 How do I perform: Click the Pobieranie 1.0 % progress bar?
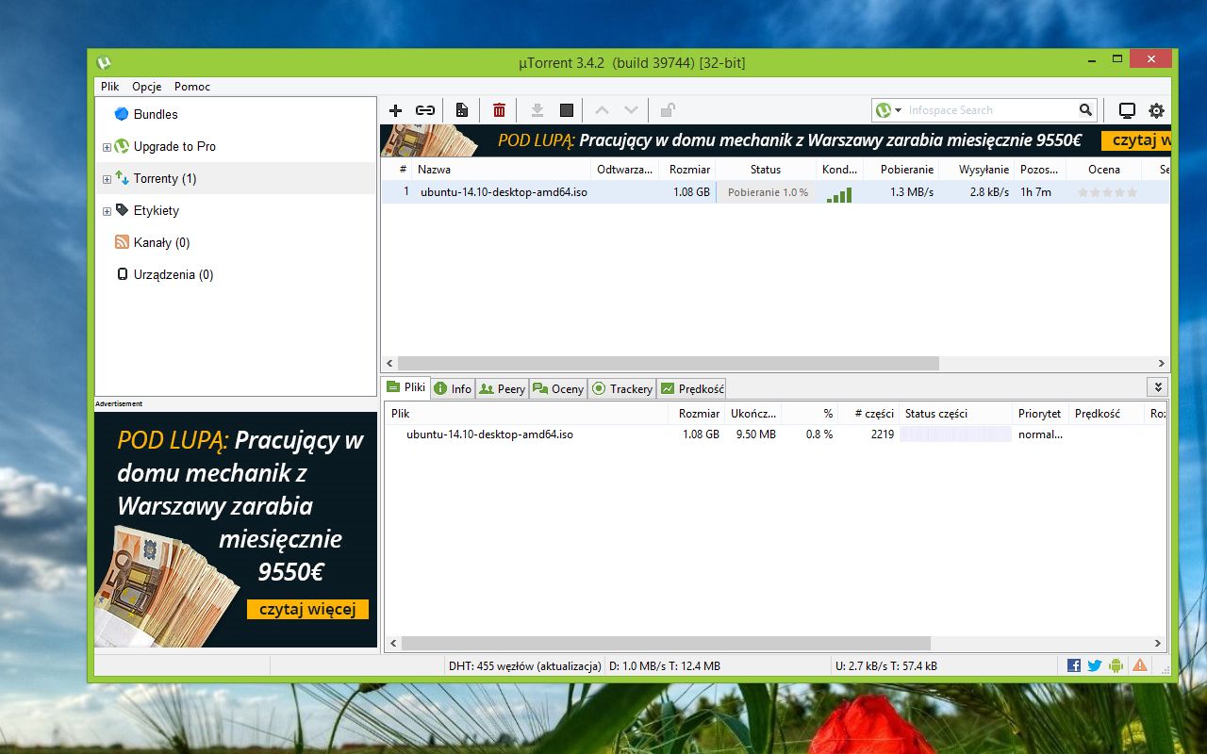click(767, 192)
